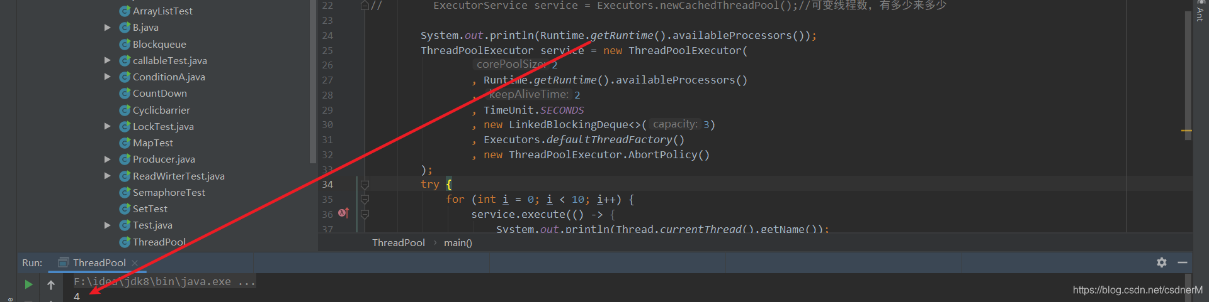Select the MapTest class
Screen dimensions: 1209x302
pyautogui.click(x=152, y=143)
